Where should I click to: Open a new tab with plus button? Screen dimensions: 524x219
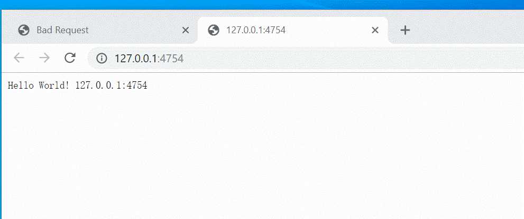point(405,30)
